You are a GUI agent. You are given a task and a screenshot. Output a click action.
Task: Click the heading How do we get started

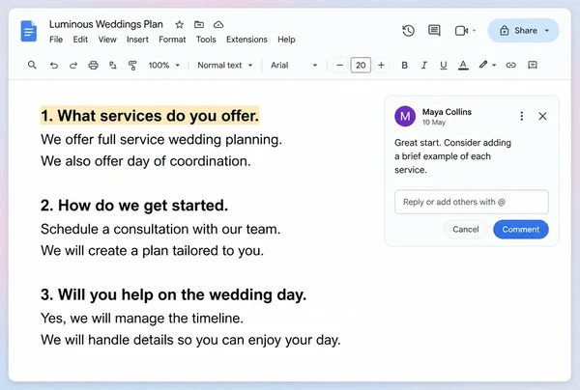(134, 206)
